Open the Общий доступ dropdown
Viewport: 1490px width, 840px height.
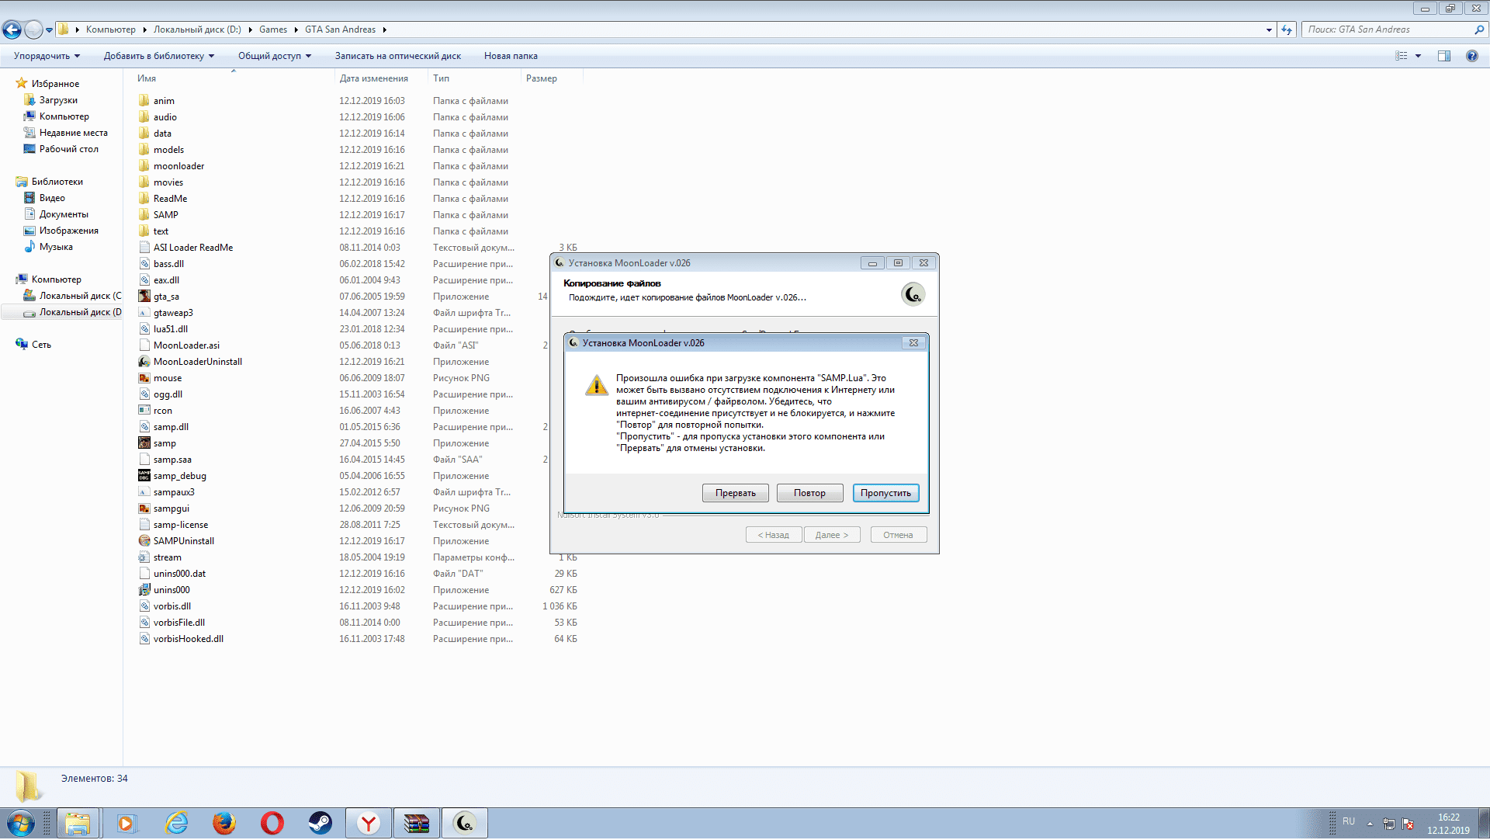tap(274, 56)
